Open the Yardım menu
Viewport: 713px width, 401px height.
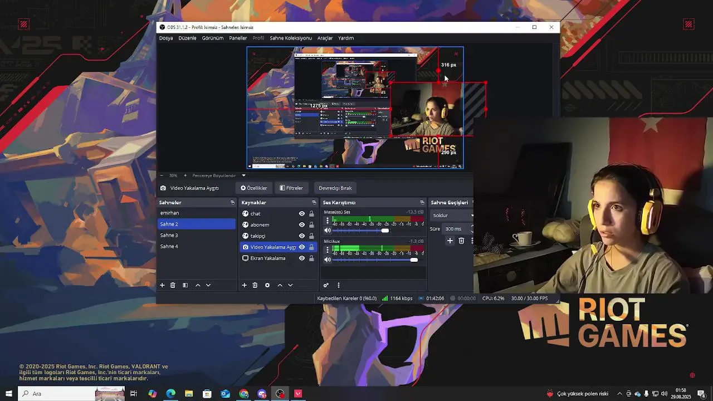click(346, 38)
